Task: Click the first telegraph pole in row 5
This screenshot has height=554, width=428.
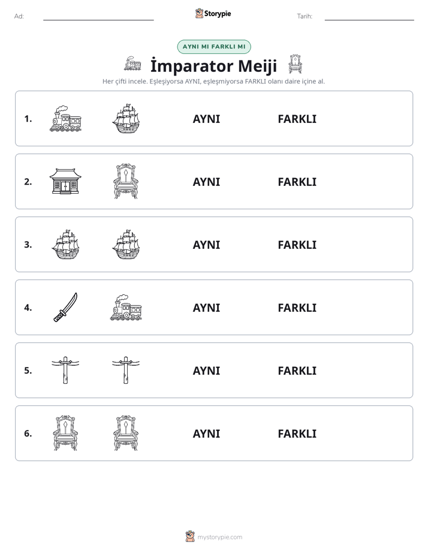Action: [65, 370]
